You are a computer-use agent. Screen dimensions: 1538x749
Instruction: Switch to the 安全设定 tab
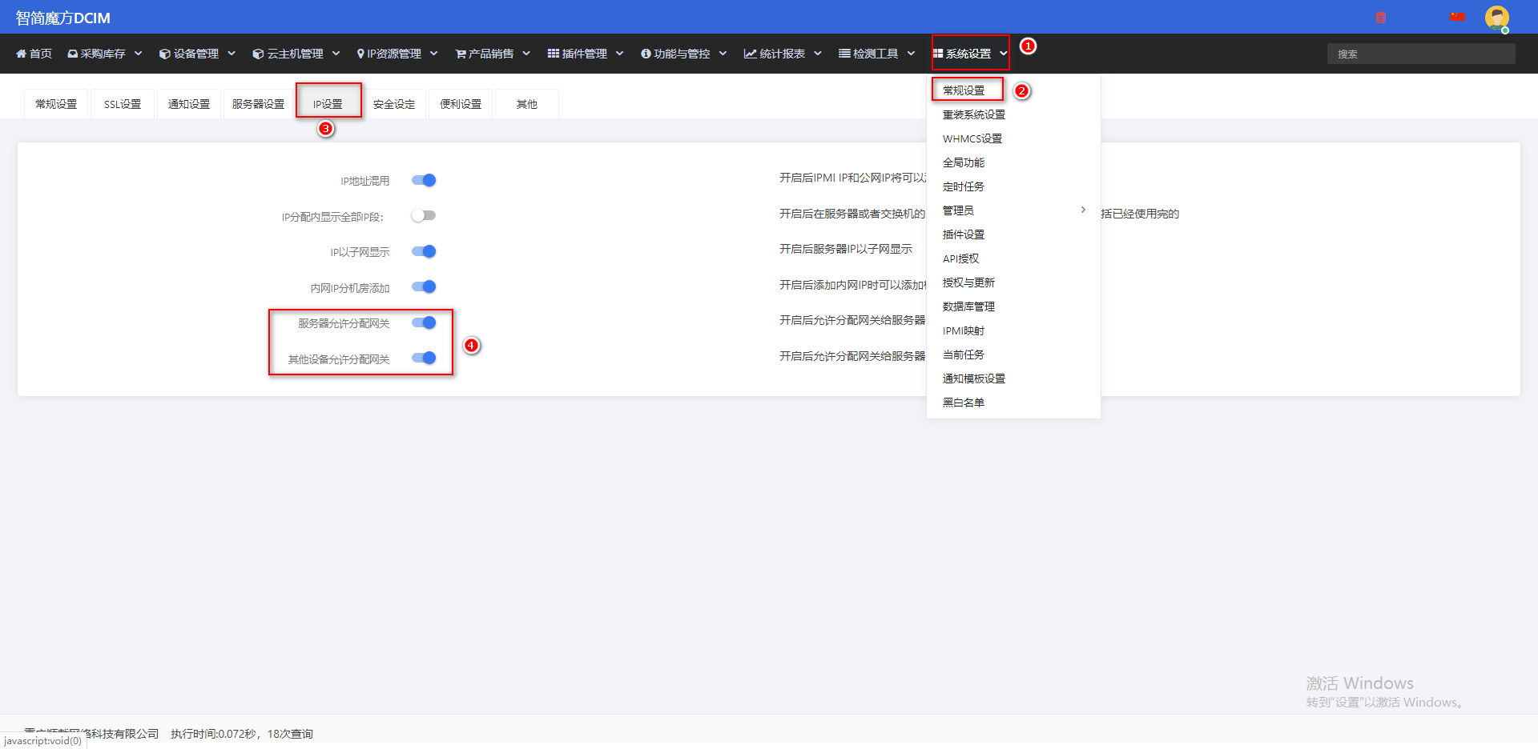[x=394, y=104]
